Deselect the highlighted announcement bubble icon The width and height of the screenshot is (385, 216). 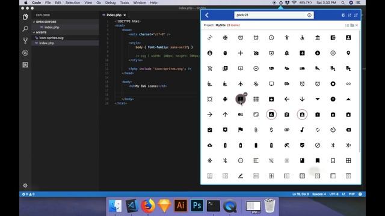[241, 99]
